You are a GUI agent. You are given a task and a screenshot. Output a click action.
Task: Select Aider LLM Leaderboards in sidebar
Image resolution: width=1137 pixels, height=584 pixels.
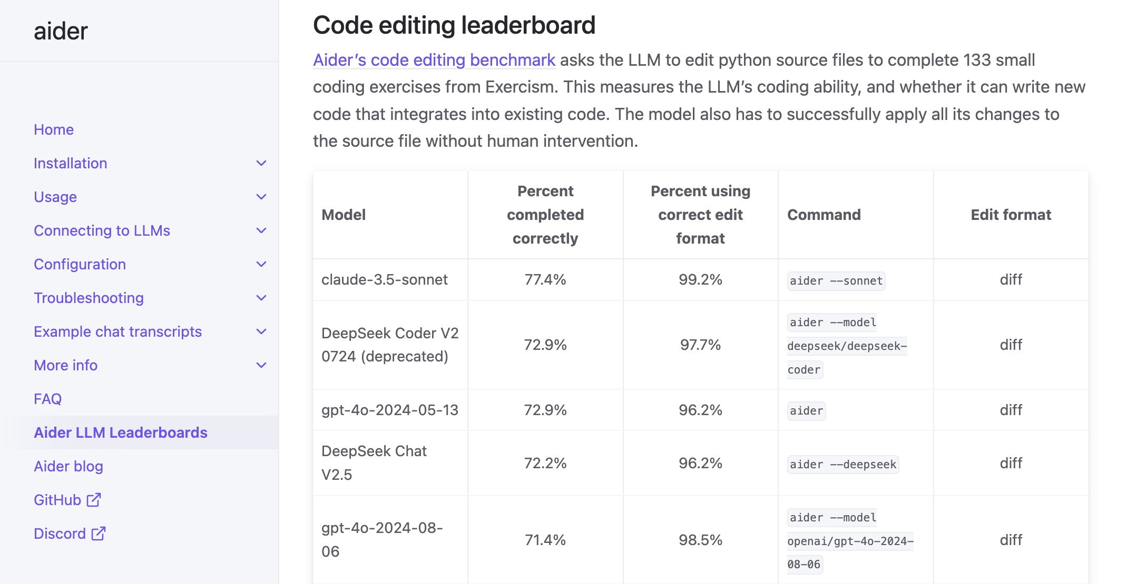121,432
